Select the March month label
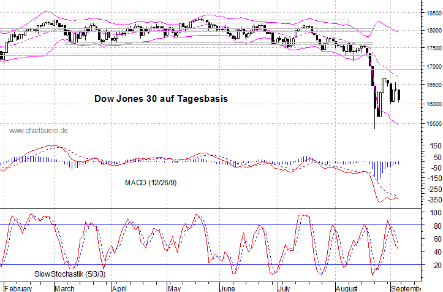 [65, 288]
